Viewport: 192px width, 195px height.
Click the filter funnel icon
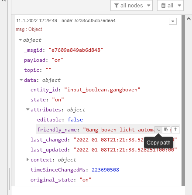117,6
